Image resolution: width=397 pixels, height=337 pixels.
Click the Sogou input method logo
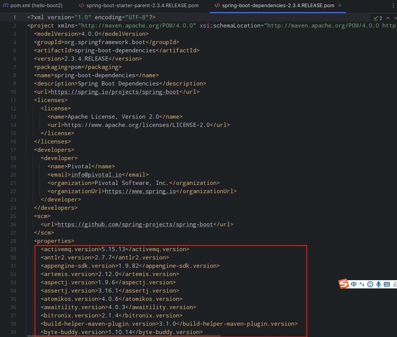pyautogui.click(x=344, y=284)
